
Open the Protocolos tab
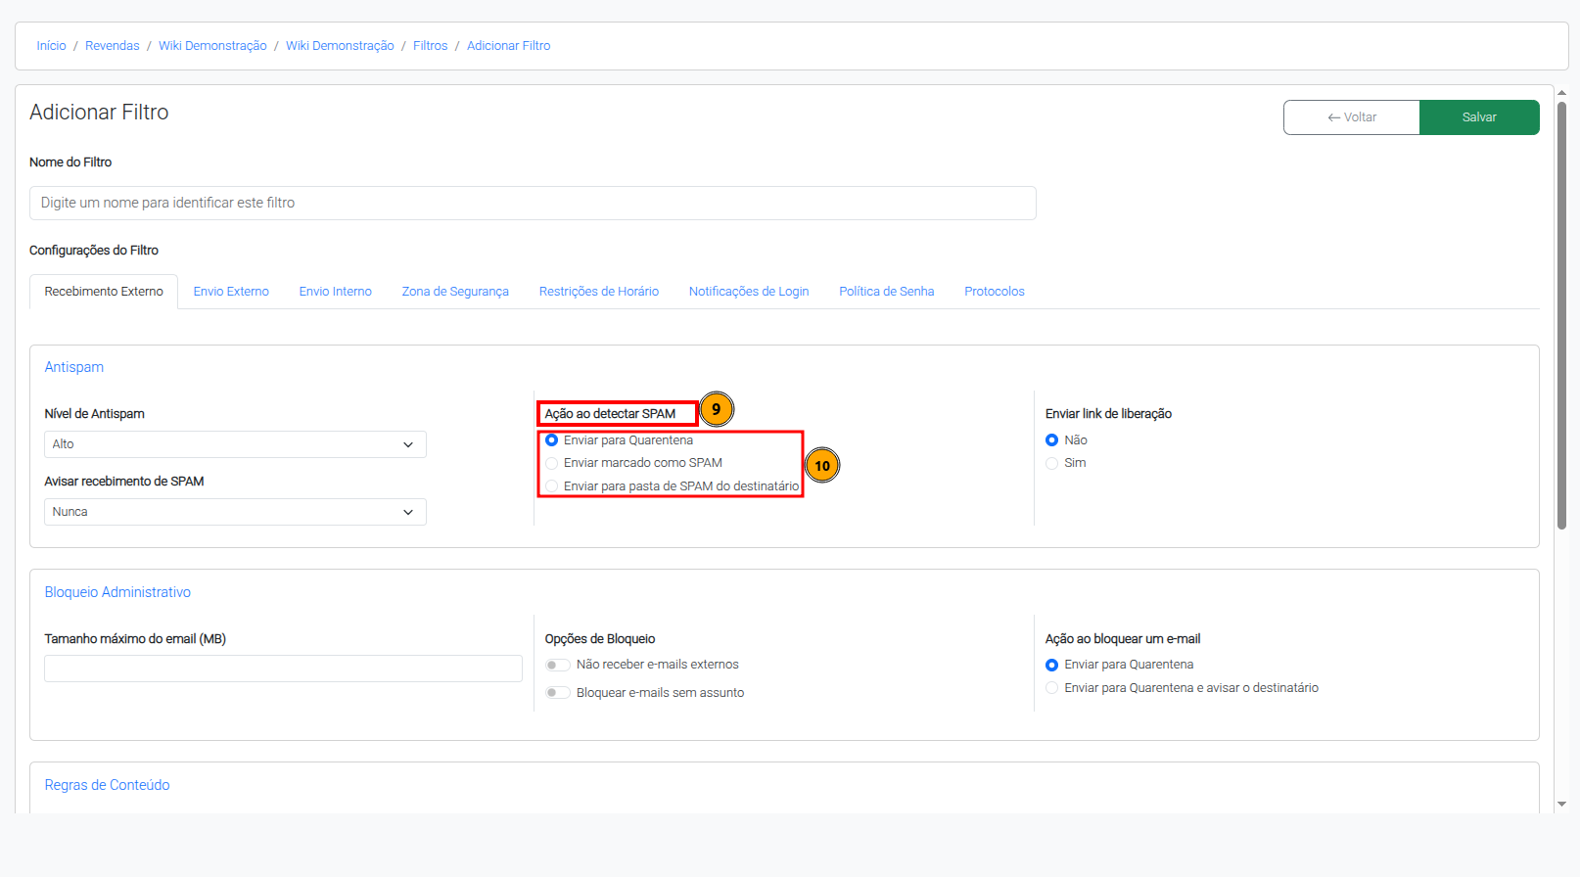(995, 292)
